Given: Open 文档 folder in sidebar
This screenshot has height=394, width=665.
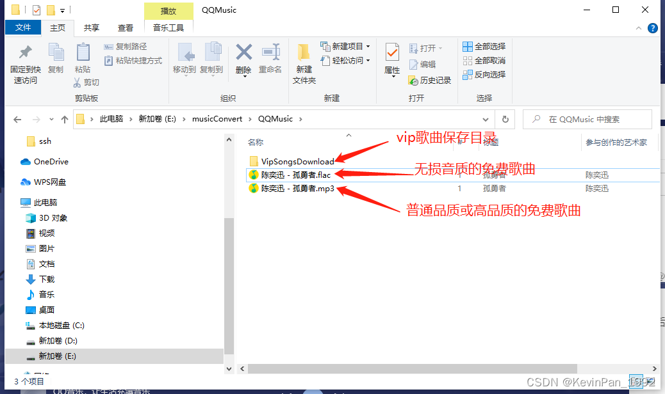Looking at the screenshot, I should 40,264.
